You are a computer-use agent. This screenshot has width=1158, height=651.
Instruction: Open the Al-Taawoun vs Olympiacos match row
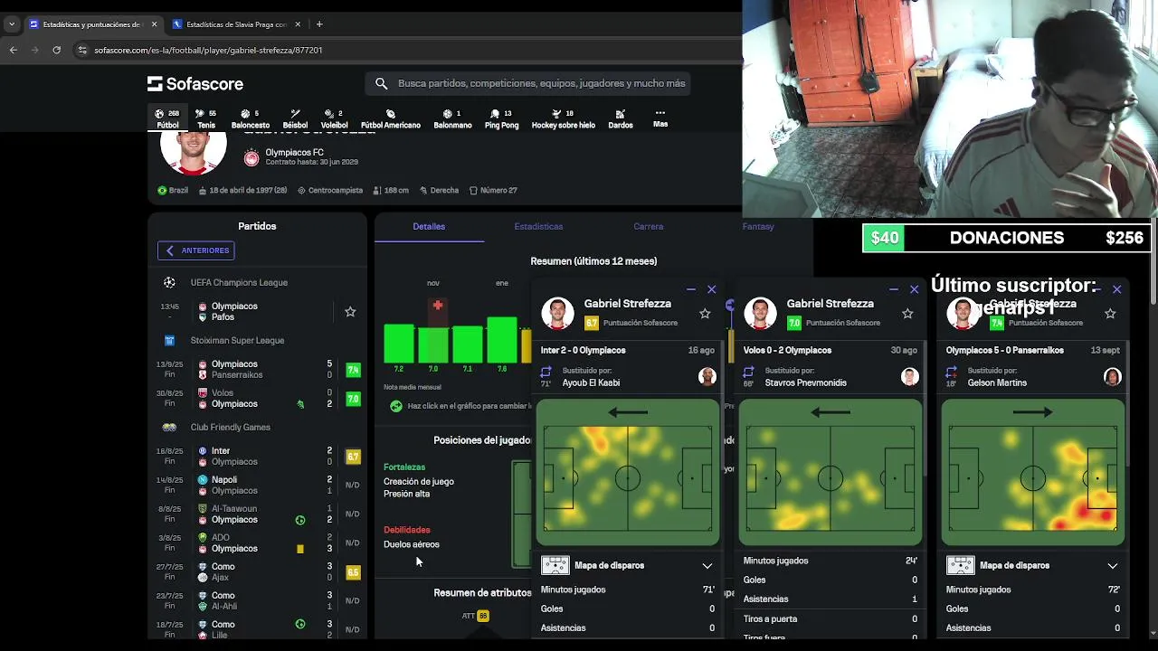(x=258, y=514)
